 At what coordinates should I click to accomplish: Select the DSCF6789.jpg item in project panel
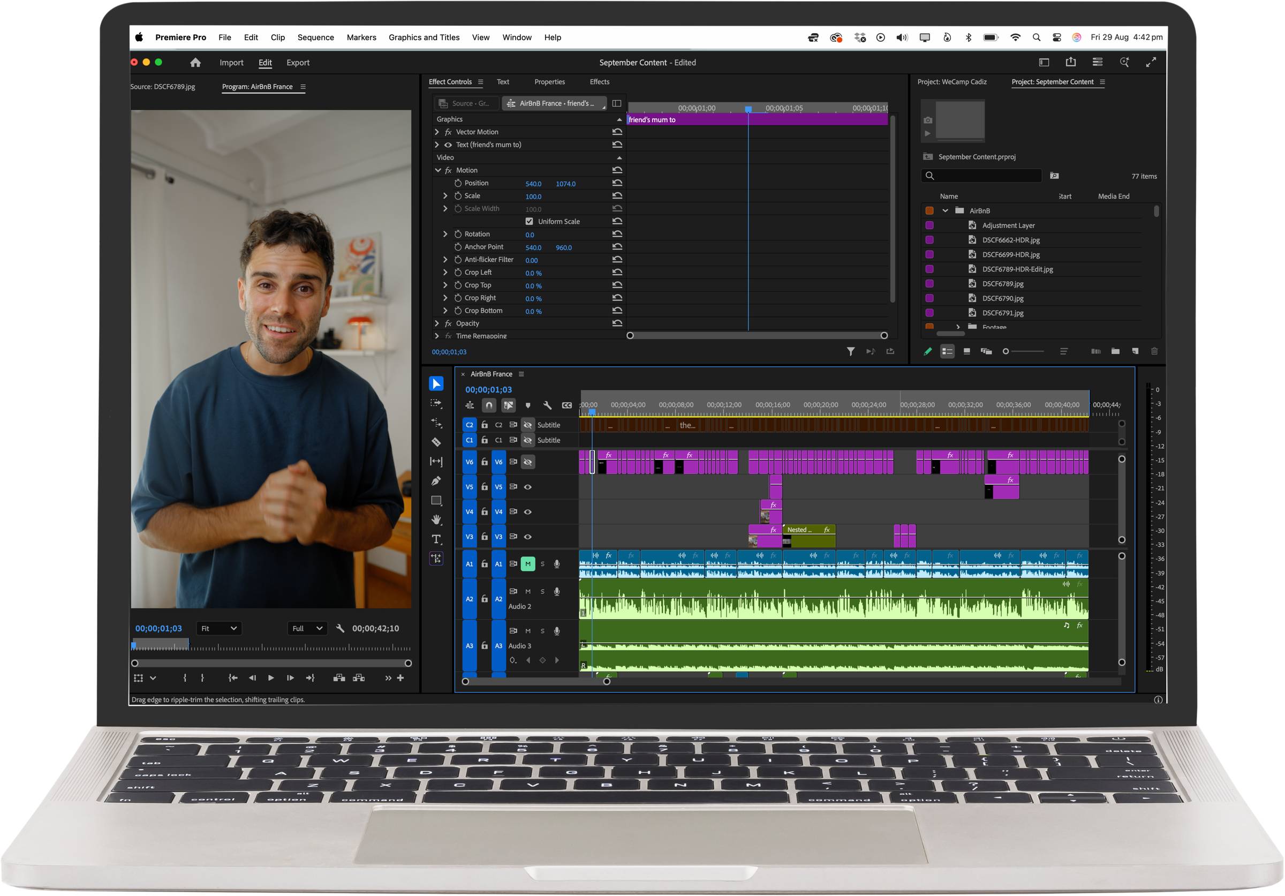(x=1003, y=284)
